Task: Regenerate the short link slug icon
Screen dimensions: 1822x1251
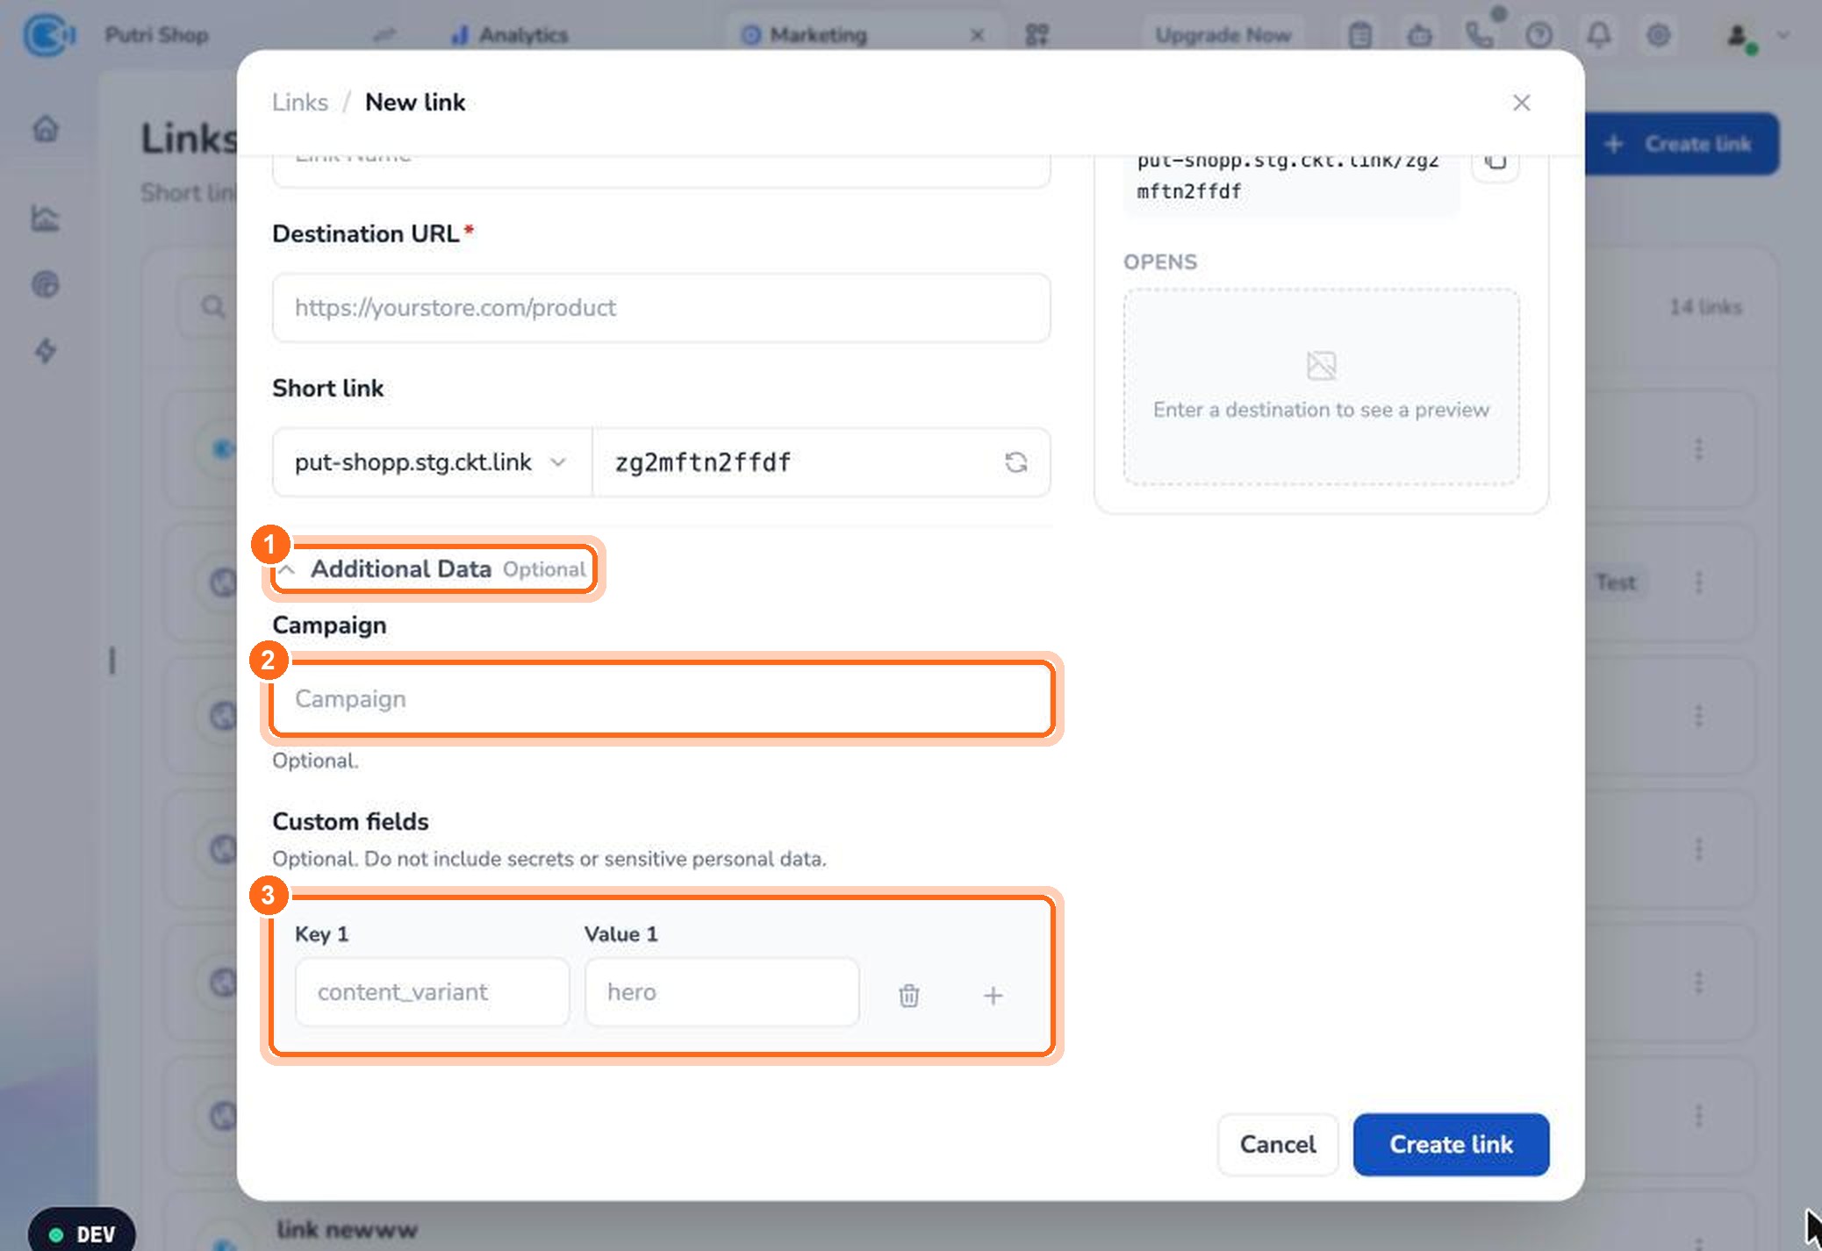Action: click(x=1015, y=462)
